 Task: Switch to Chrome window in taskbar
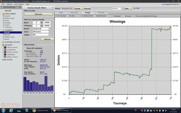click(x=41, y=110)
